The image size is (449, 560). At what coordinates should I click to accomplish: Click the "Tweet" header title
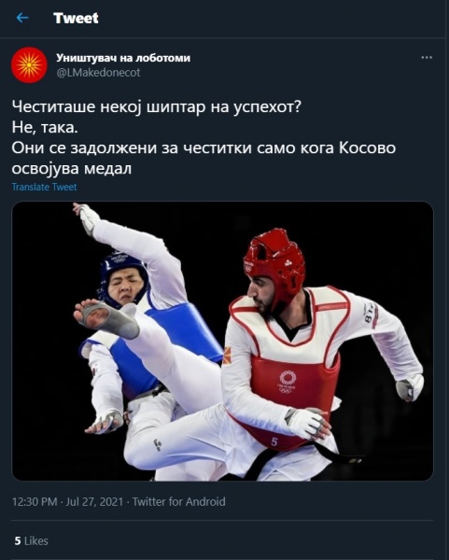click(x=76, y=18)
